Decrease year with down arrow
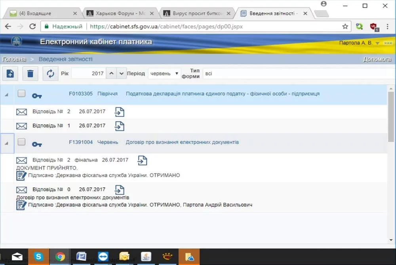Image resolution: width=396 pixels, height=265 pixels. click(122, 74)
